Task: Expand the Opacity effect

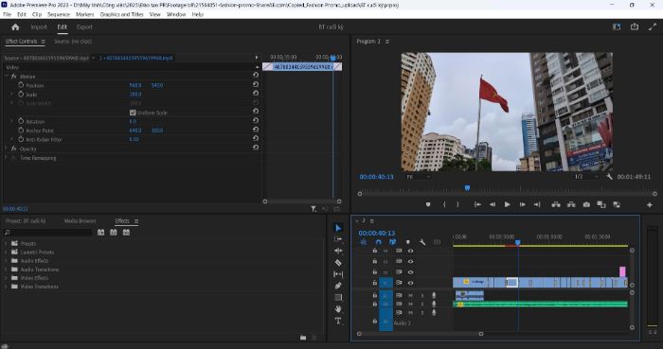Action: pyautogui.click(x=6, y=148)
